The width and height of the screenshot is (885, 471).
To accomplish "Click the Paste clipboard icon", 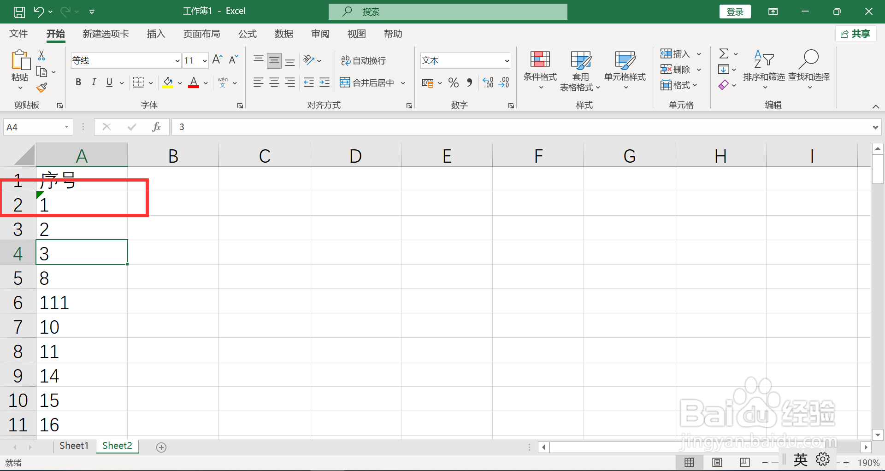I will (20, 60).
